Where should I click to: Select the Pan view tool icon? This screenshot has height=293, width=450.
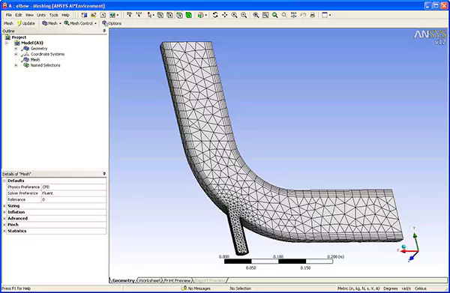(x=225, y=15)
